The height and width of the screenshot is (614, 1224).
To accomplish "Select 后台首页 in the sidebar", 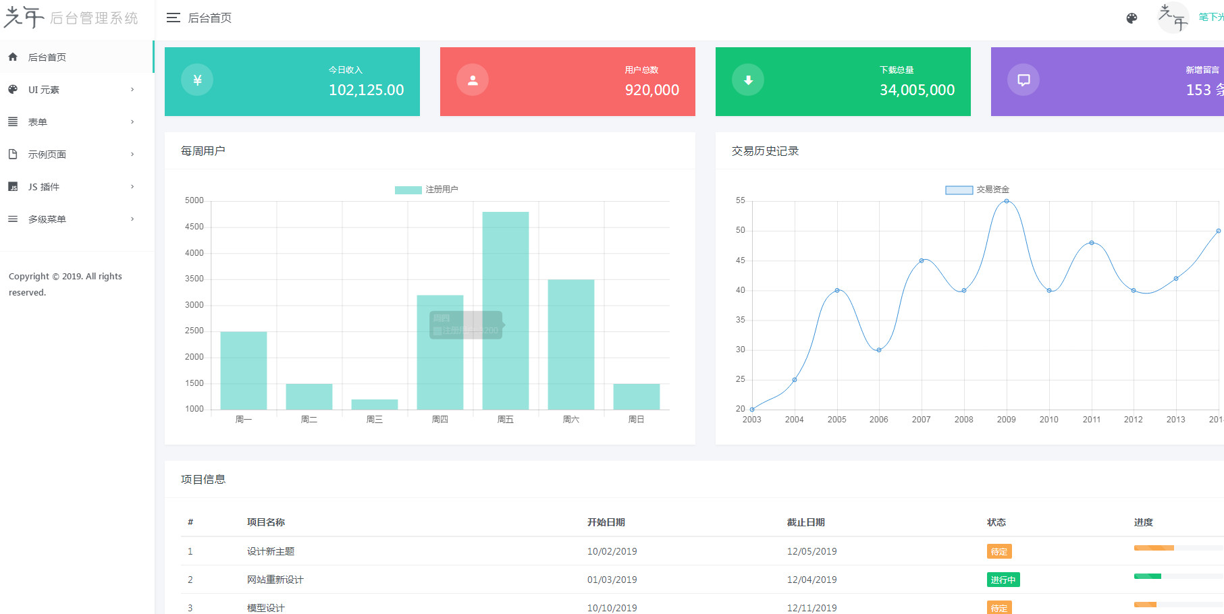I will 47,57.
